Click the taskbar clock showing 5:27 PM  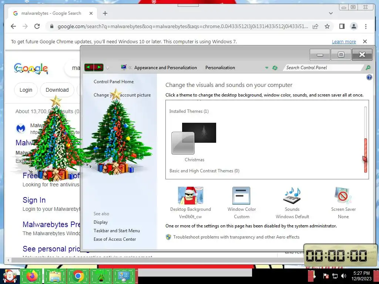[361, 276]
